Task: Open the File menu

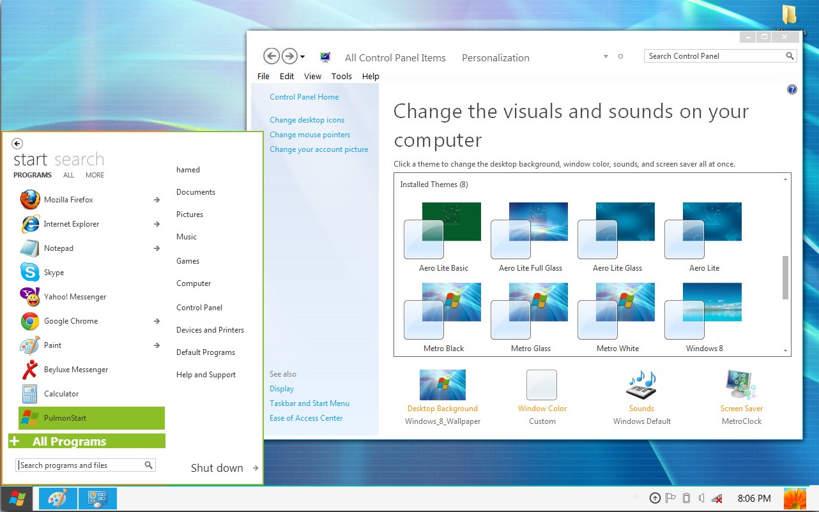Action: pyautogui.click(x=263, y=76)
